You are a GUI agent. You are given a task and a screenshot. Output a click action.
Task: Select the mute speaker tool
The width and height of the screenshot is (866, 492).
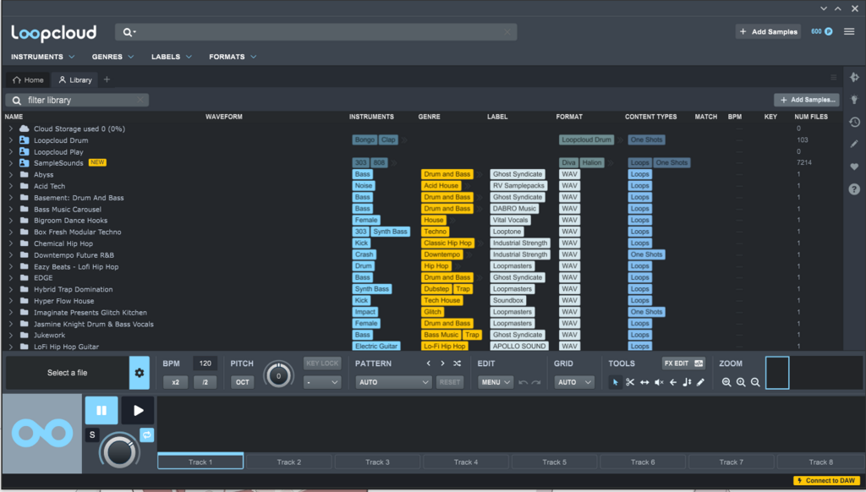(659, 382)
